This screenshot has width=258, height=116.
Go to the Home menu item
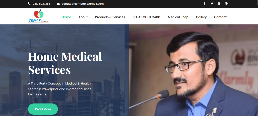pyautogui.click(x=67, y=17)
